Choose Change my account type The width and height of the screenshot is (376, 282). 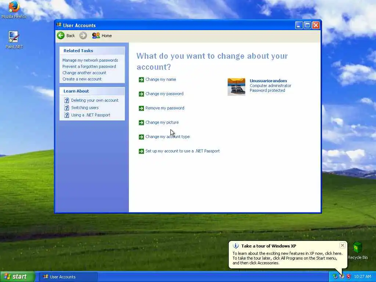pyautogui.click(x=167, y=137)
